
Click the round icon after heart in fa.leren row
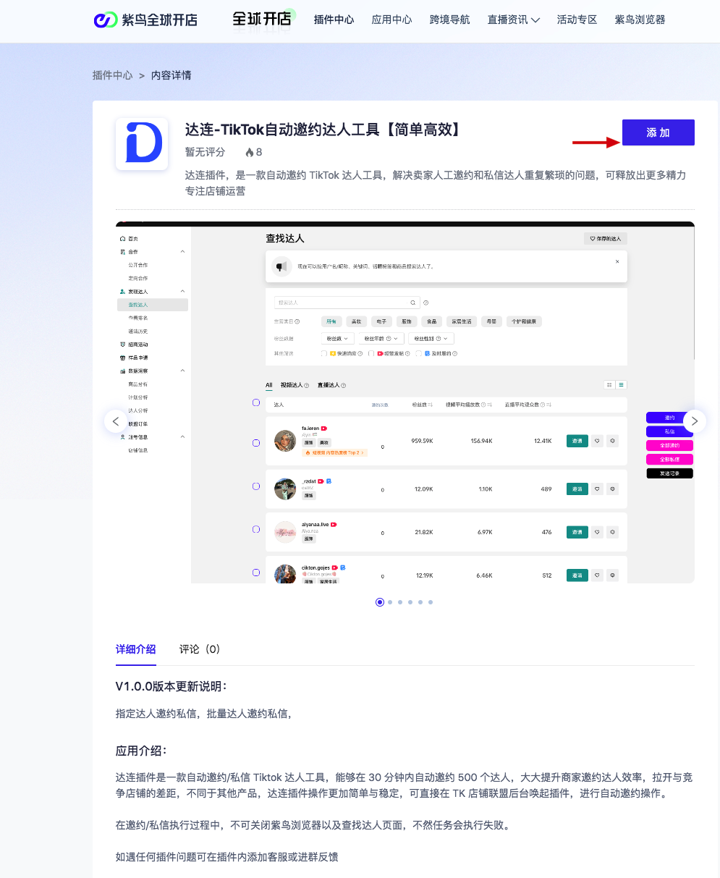pos(613,440)
